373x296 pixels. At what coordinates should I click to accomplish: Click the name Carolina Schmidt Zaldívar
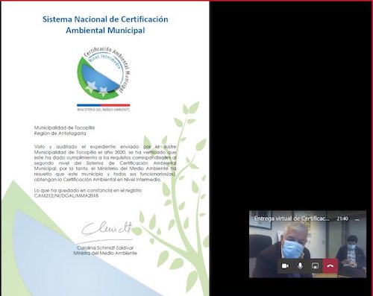[x=105, y=248]
